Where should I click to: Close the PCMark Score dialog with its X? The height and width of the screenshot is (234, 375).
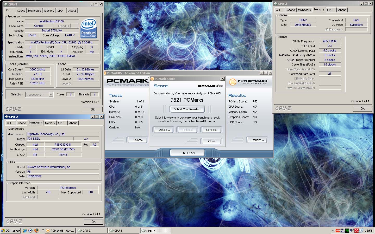(223, 79)
